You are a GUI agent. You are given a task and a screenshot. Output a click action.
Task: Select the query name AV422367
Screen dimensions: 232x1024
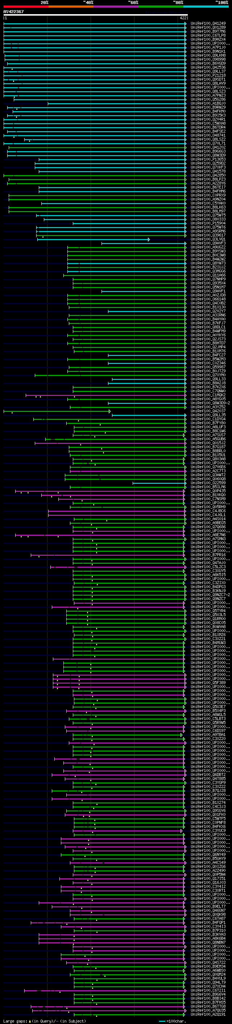click(13, 12)
